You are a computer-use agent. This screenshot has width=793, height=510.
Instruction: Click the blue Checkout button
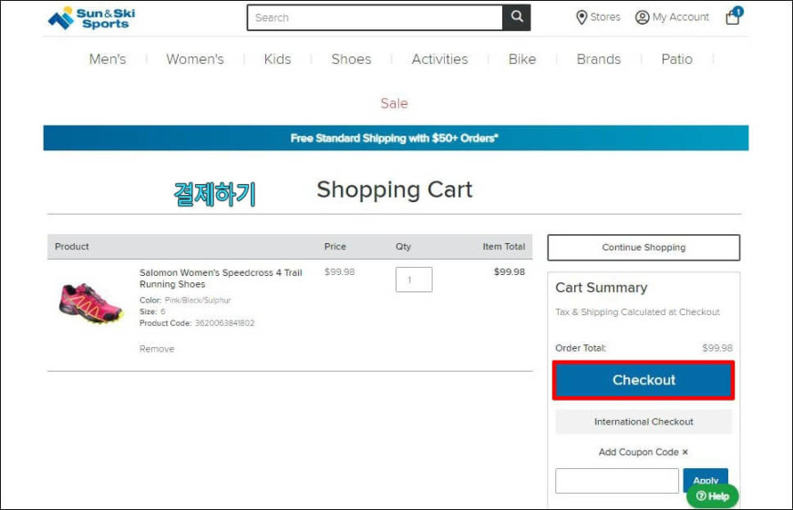point(644,380)
